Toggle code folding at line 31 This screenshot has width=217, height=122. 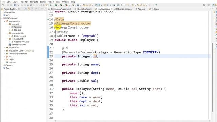point(54,89)
